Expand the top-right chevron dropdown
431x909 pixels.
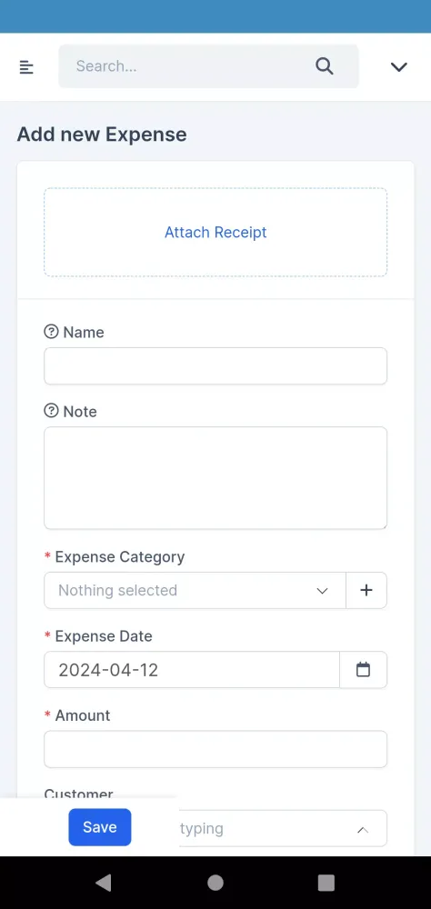point(398,66)
